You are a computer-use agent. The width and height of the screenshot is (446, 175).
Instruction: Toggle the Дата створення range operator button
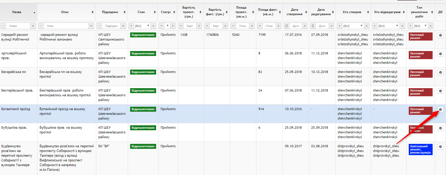[x=286, y=26]
